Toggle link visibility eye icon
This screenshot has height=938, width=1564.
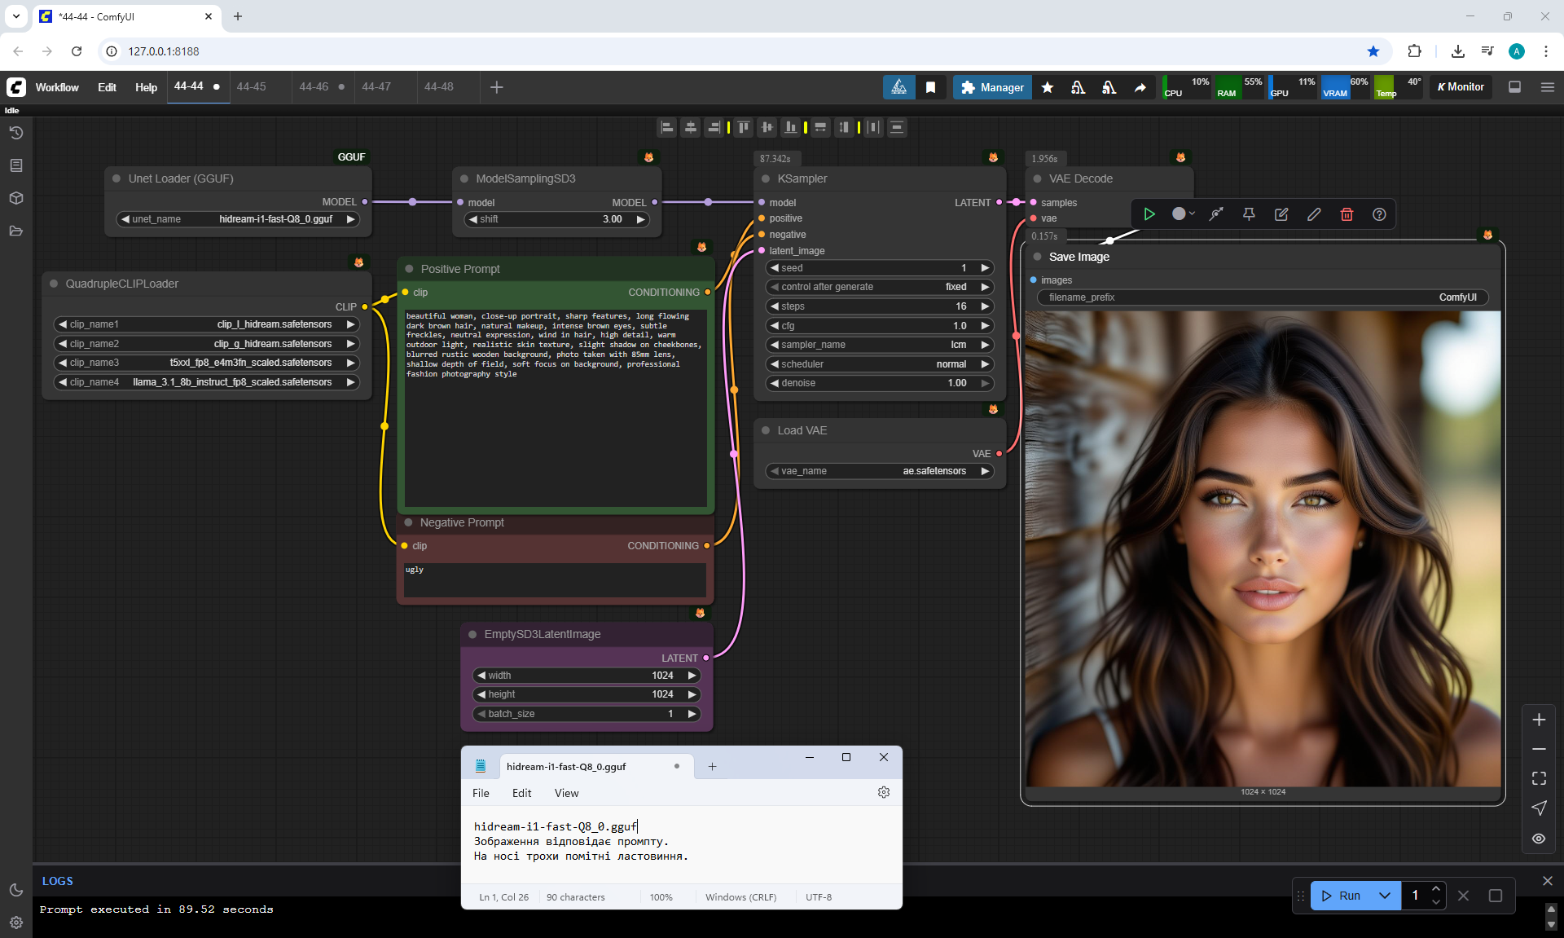click(1539, 839)
